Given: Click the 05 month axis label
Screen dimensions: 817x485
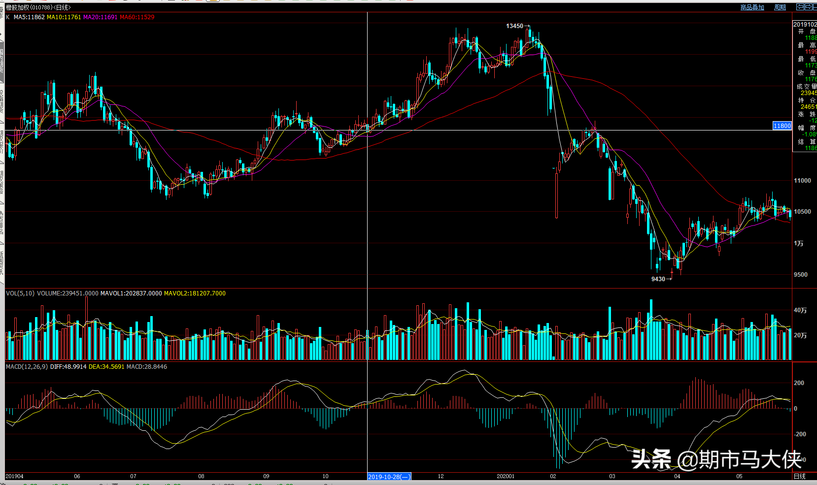Looking at the screenshot, I should (739, 476).
